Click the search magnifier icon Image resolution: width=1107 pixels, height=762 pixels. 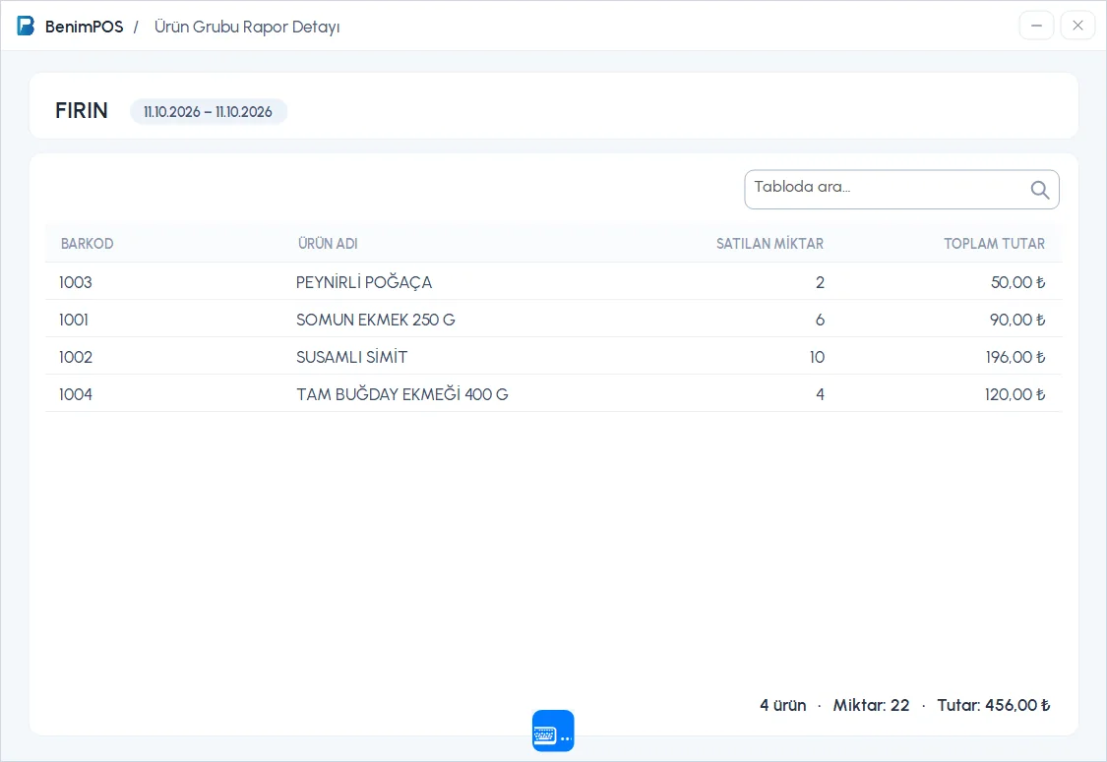pyautogui.click(x=1039, y=189)
